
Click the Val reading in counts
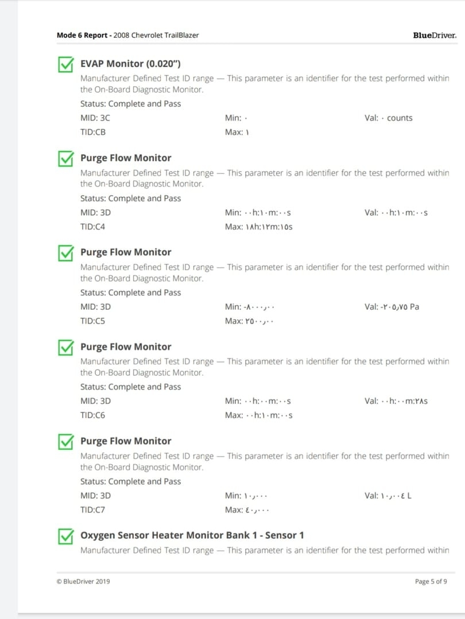(388, 118)
